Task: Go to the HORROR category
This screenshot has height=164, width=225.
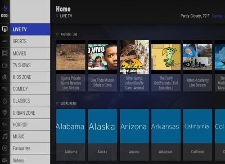Action: click(x=30, y=125)
